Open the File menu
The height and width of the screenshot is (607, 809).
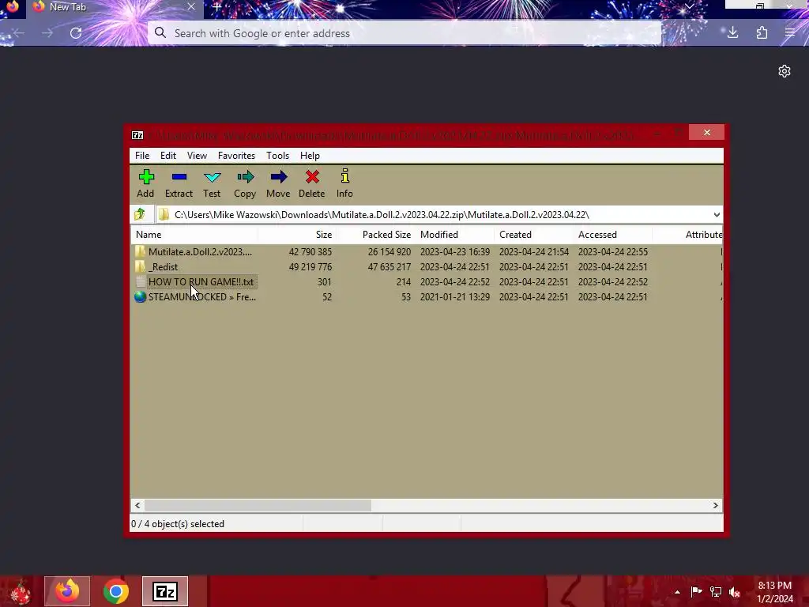click(142, 156)
